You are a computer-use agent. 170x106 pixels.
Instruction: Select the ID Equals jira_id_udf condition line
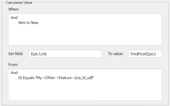pos(56,78)
